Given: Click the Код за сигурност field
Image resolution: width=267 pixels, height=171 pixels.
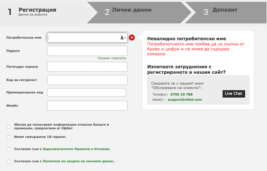Looking at the screenshot, I should point(87,80).
